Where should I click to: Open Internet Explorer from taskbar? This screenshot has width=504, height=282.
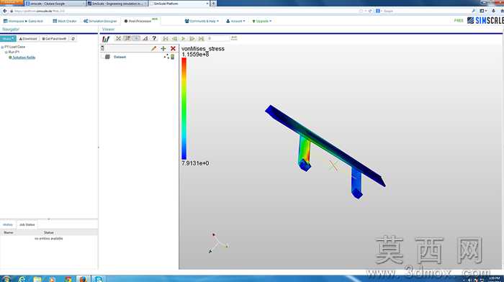pos(22,279)
